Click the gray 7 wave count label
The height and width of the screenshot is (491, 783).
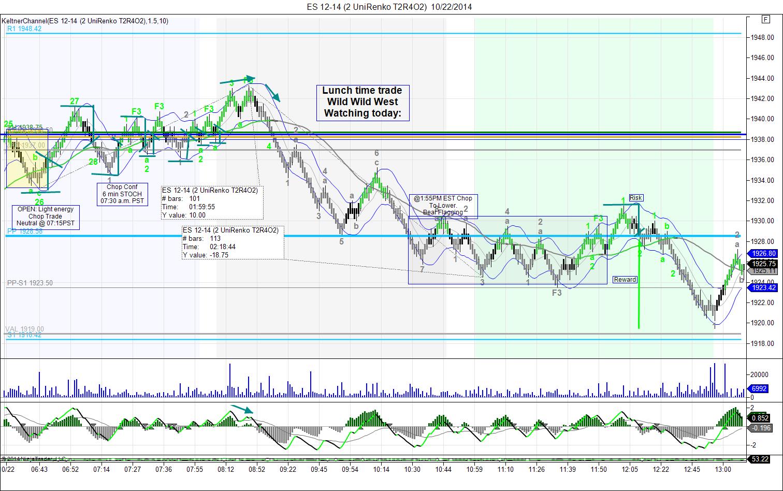[423, 270]
